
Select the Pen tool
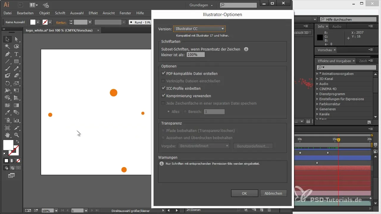[x=7, y=54]
